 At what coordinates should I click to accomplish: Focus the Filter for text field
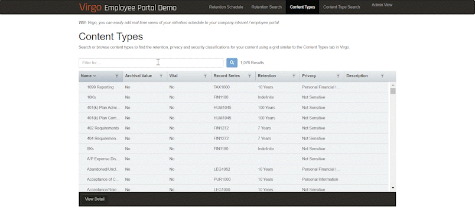151,63
